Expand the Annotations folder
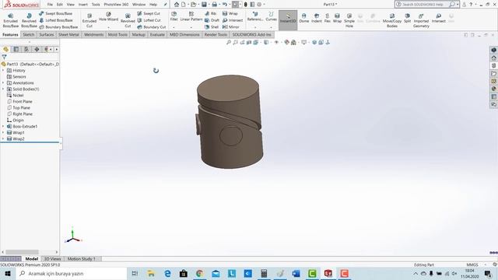This screenshot has height=280, width=498. pyautogui.click(x=3, y=83)
